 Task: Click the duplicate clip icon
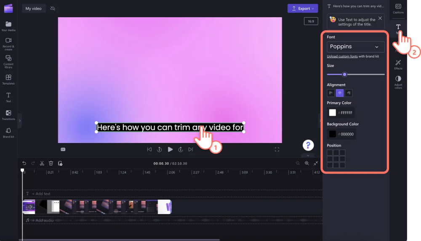coord(60,163)
